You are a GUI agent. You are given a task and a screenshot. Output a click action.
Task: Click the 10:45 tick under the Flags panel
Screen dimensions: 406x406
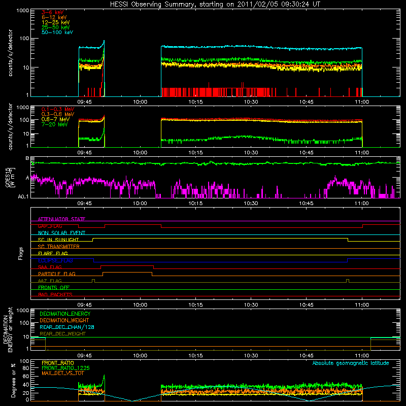click(307, 305)
